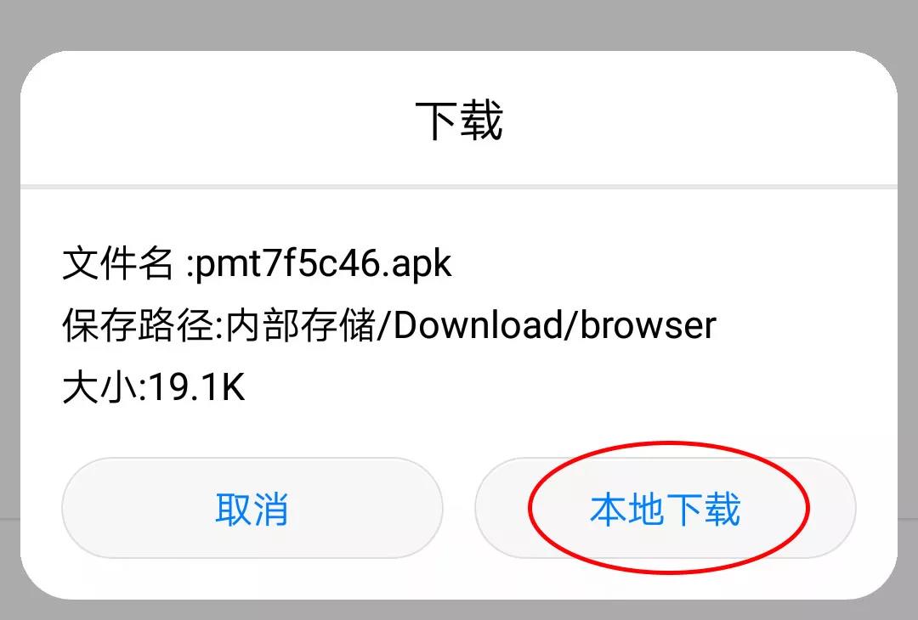Tap dimmed background below the dialog
The height and width of the screenshot is (620, 918).
pos(459,611)
